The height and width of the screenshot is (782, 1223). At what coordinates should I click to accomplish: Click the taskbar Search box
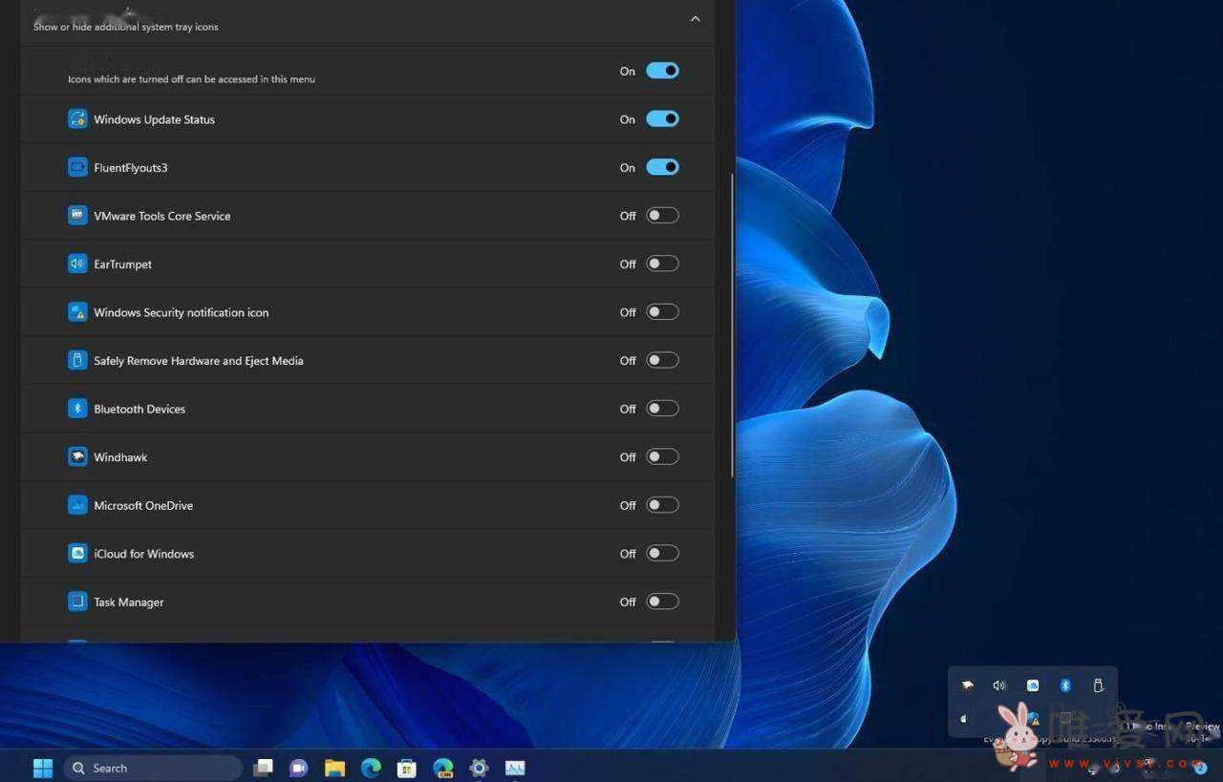pyautogui.click(x=153, y=768)
